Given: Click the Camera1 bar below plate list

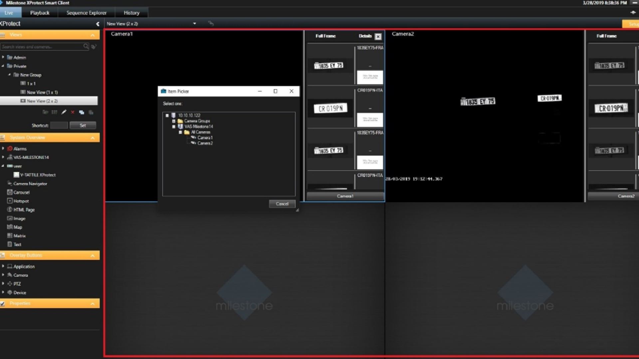Looking at the screenshot, I should (345, 196).
